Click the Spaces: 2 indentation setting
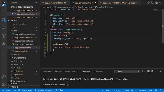 [118, 90]
